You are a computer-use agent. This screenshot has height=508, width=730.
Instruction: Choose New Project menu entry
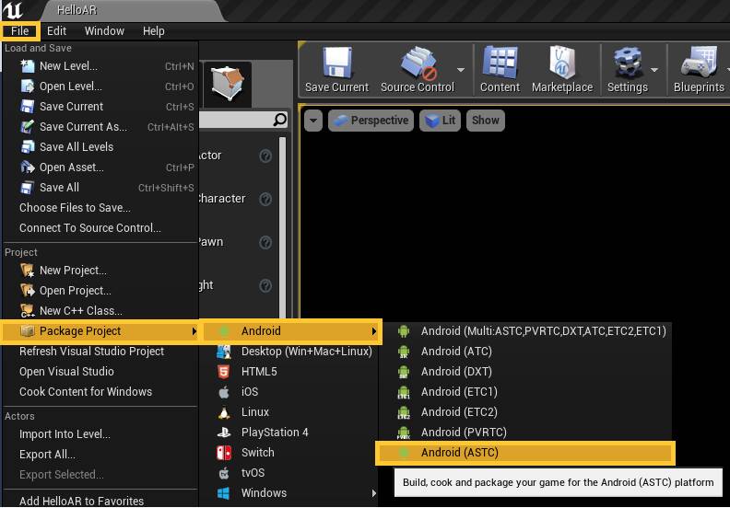[100, 270]
